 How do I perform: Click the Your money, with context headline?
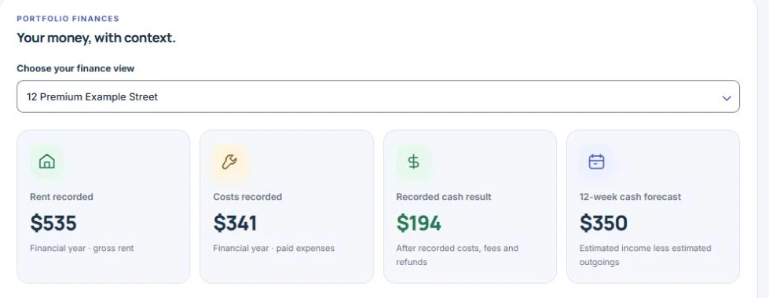click(96, 38)
